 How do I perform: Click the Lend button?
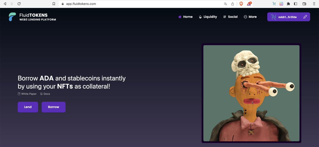(28, 107)
